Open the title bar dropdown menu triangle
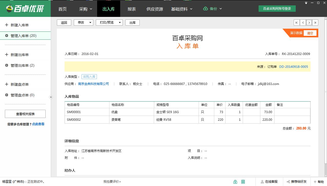Image resolution: width=327 pixels, height=186 pixels. coord(306,3)
